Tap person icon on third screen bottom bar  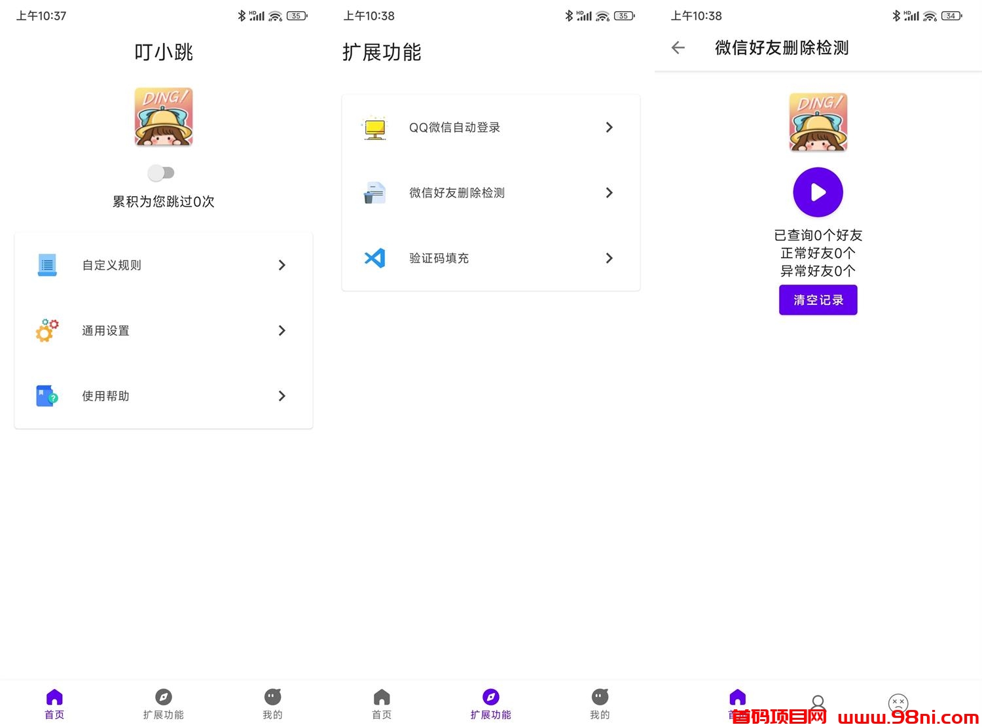pyautogui.click(x=818, y=703)
